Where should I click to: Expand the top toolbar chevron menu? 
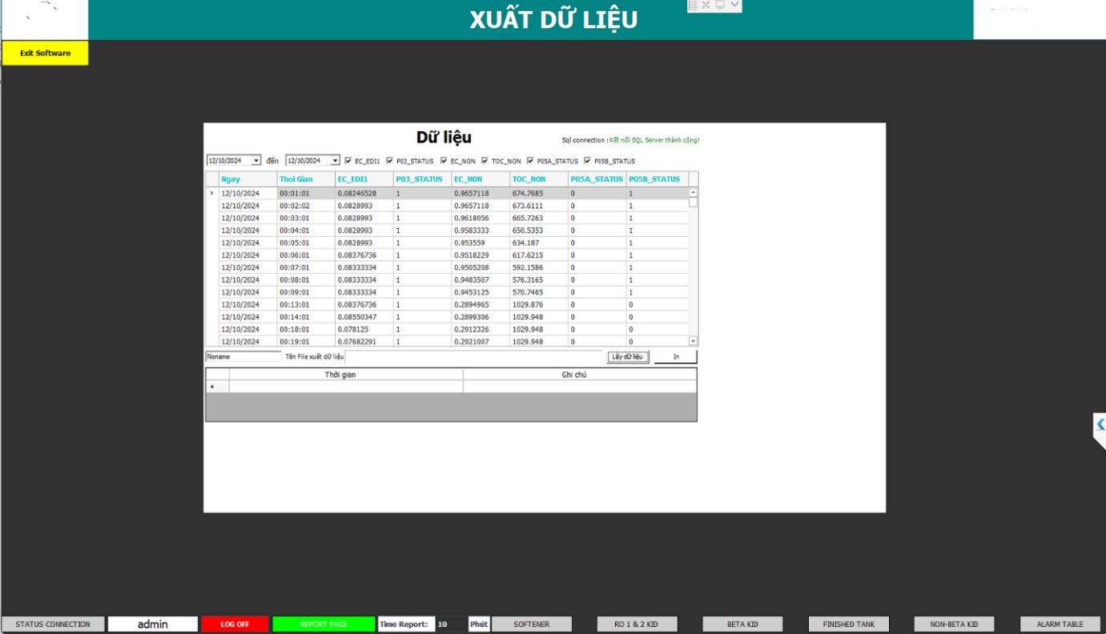[x=734, y=5]
